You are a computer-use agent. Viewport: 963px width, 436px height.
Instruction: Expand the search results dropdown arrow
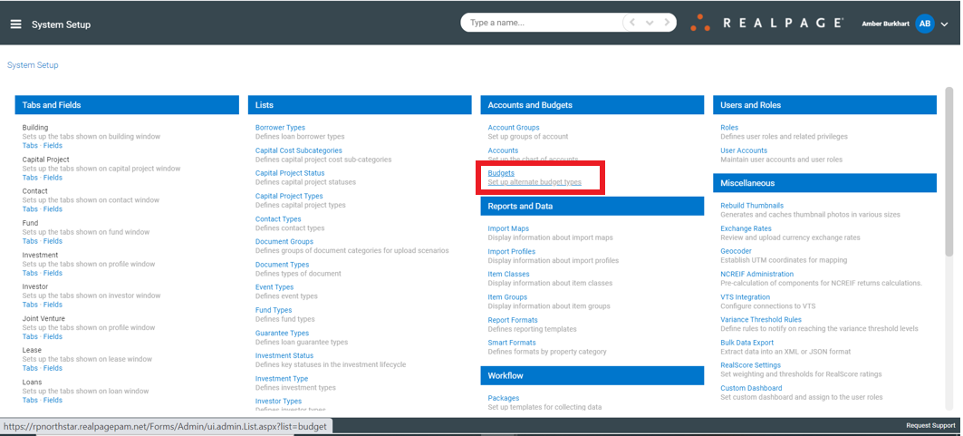(650, 23)
